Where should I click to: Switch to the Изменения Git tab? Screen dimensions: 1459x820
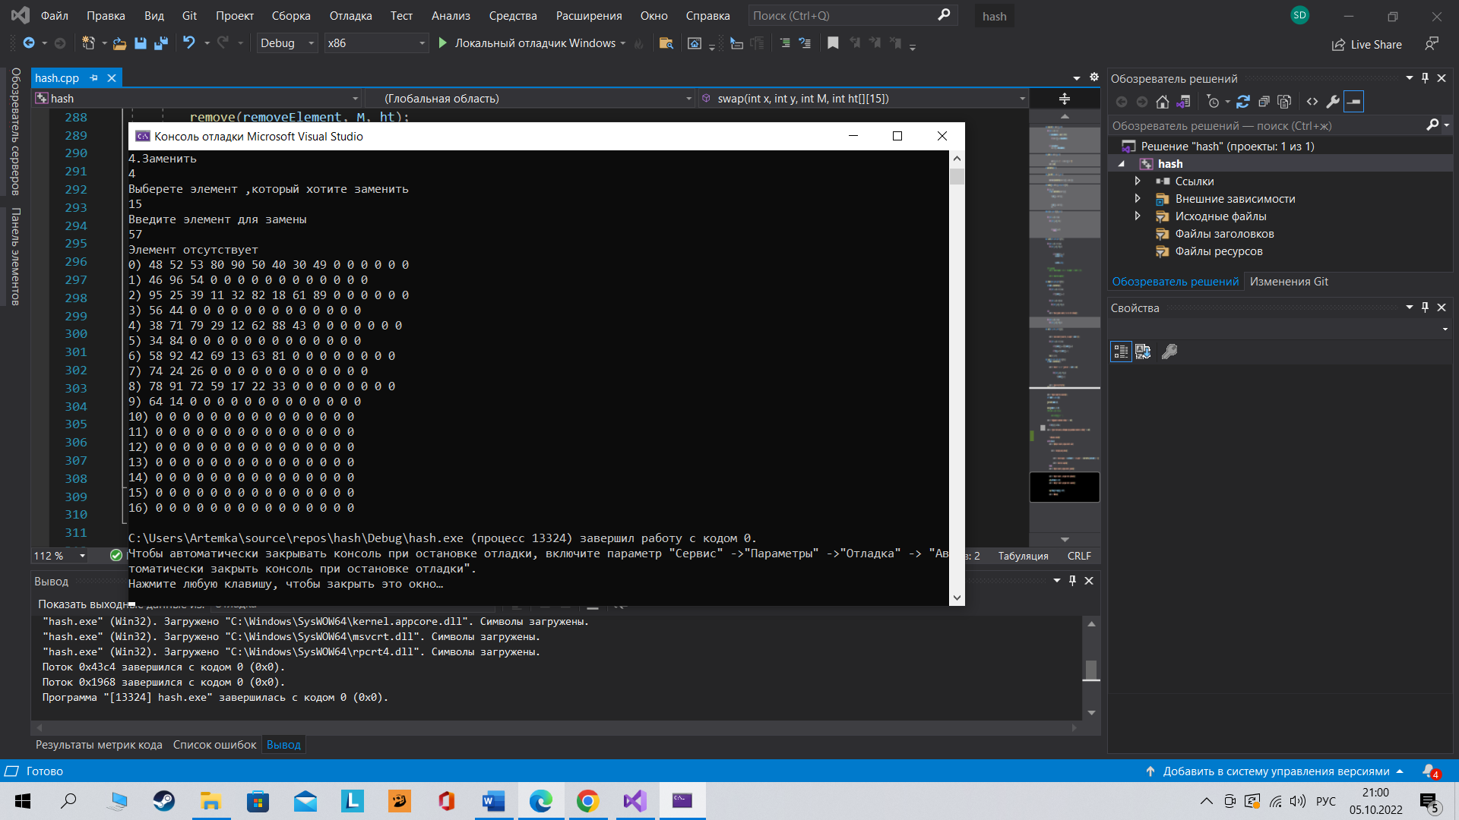pos(1289,282)
